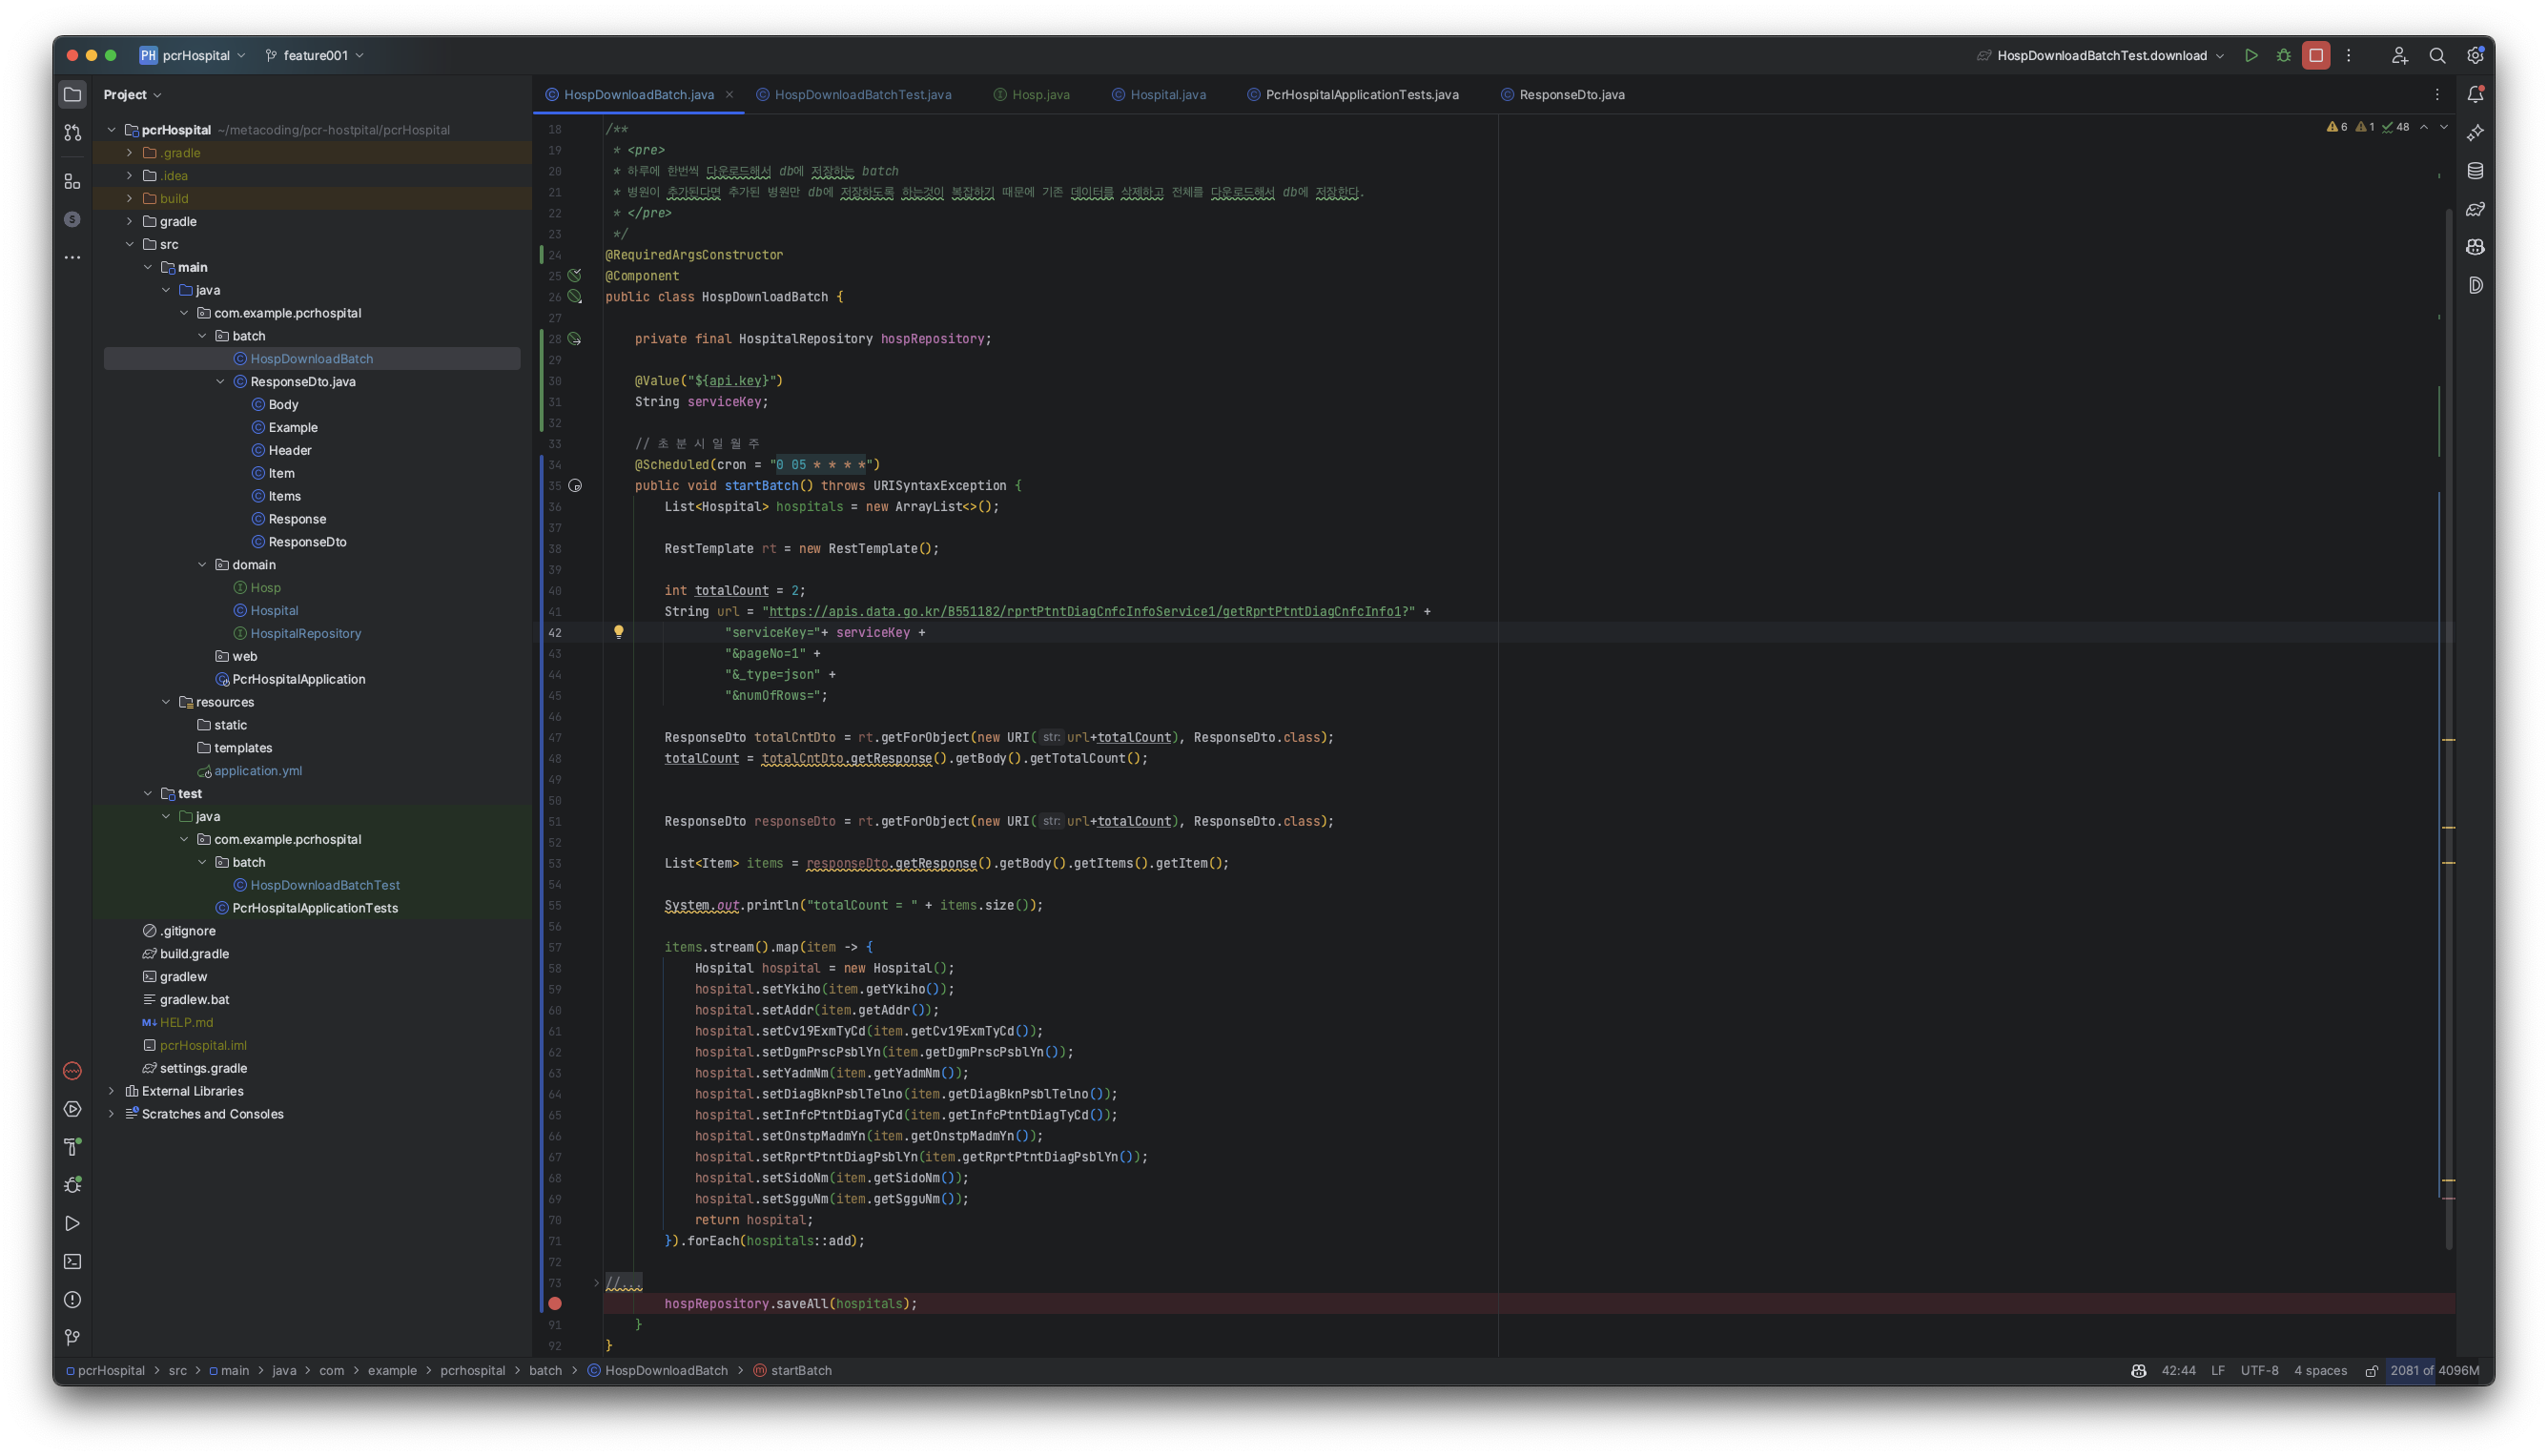The width and height of the screenshot is (2548, 1456).
Task: Click the apis.data.go.kr URL link
Action: (1084, 611)
